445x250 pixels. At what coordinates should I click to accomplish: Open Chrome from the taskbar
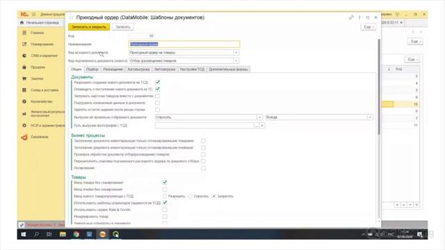click(x=76, y=234)
